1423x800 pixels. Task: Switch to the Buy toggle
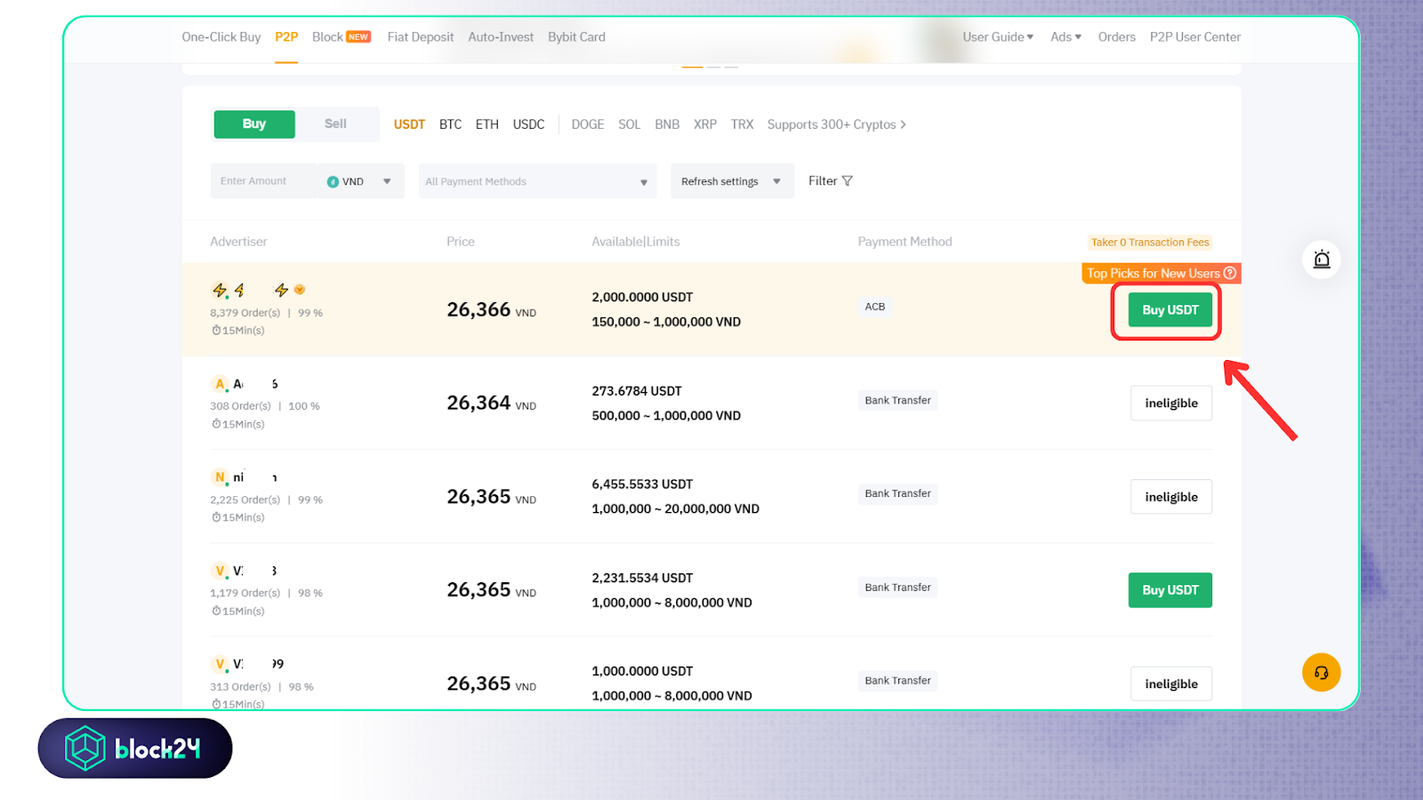254,124
